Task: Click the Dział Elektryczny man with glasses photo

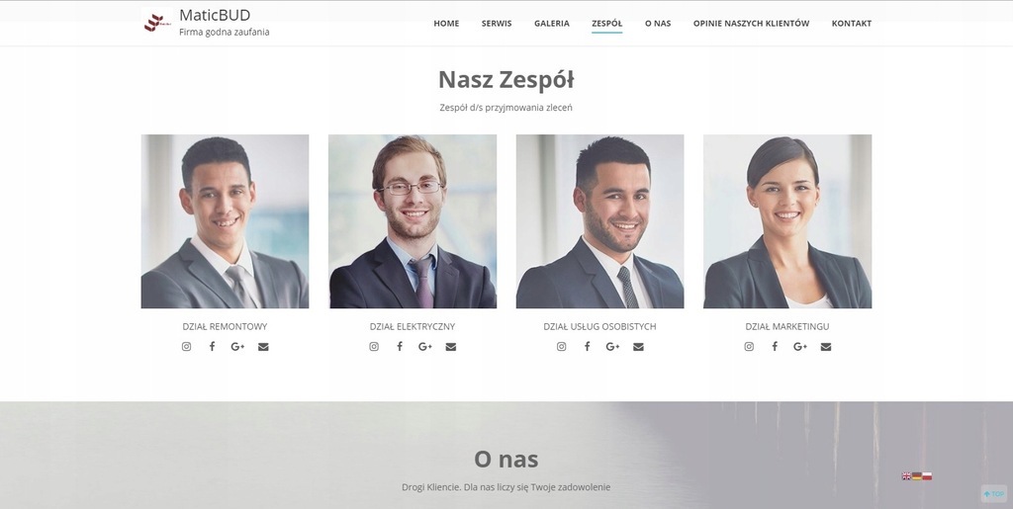Action: point(413,221)
